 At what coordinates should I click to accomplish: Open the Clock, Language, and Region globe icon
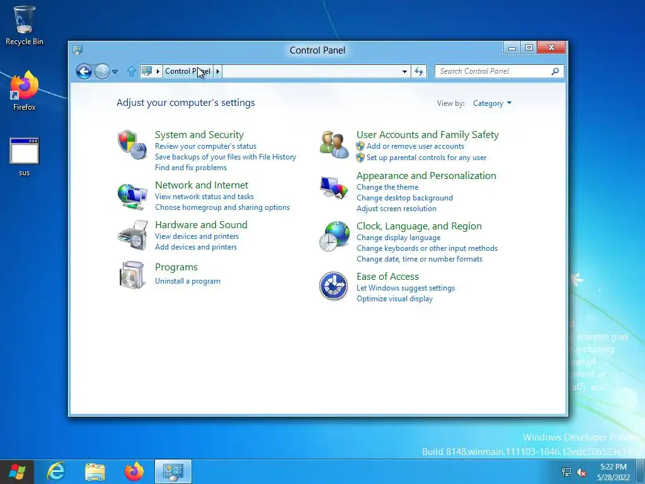click(334, 236)
